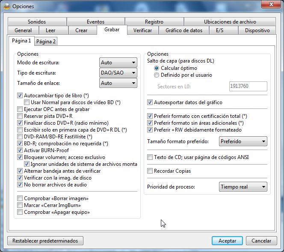Check Comprobar «Apagar equipo»

click(20, 212)
